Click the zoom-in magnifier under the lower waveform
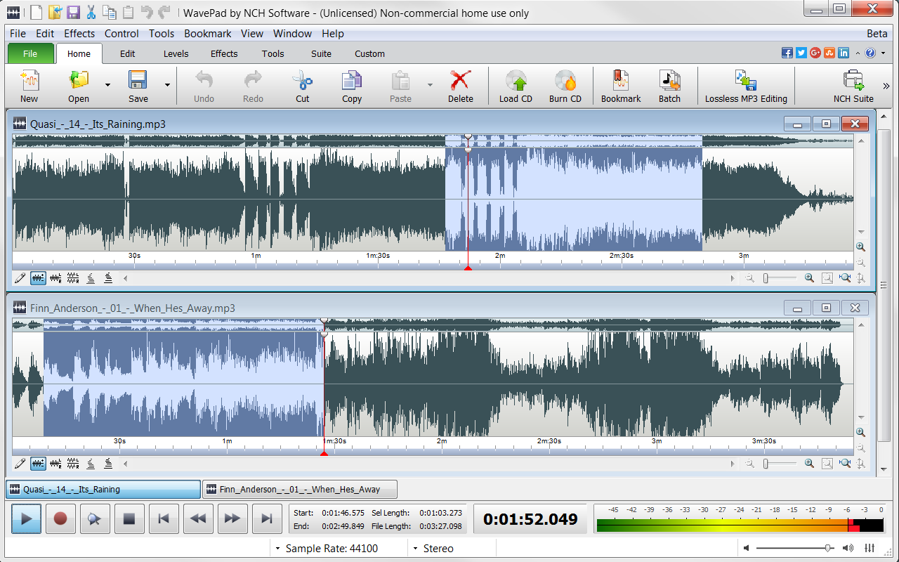Screen dimensions: 899x562 point(808,464)
